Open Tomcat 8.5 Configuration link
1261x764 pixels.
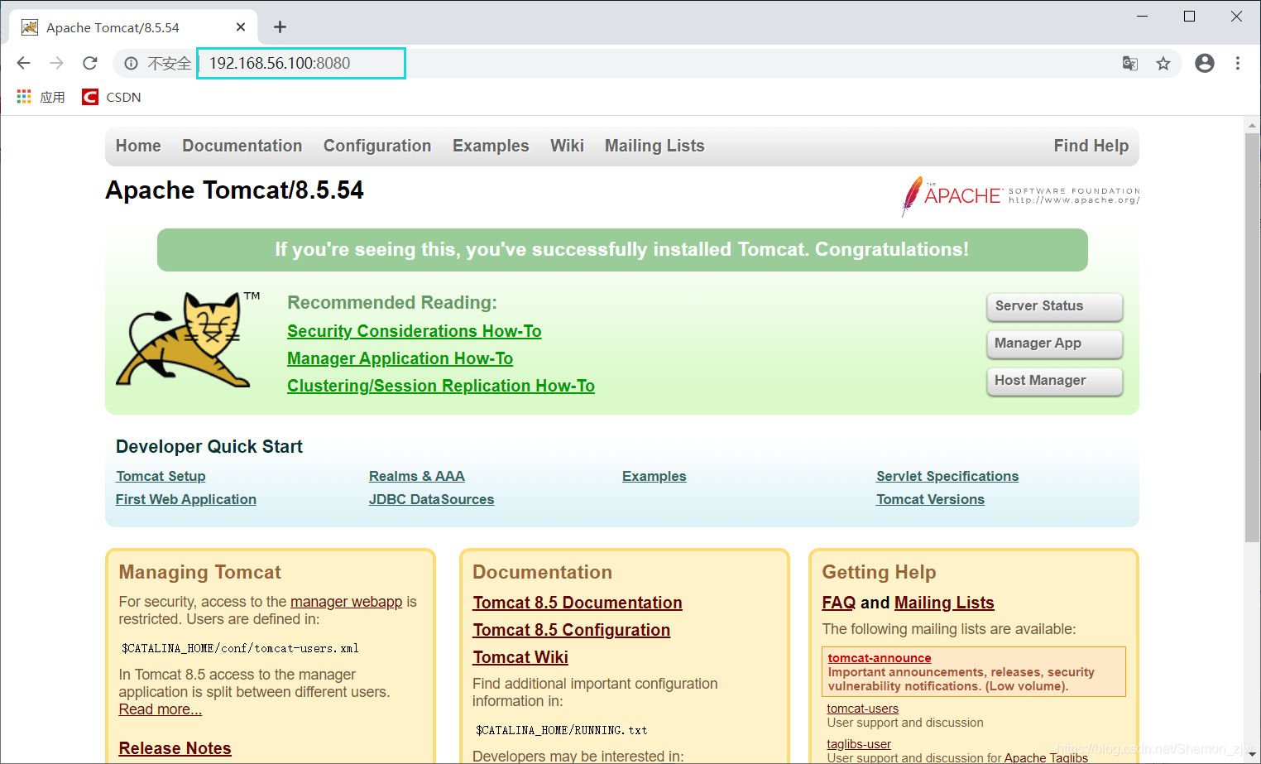point(572,630)
